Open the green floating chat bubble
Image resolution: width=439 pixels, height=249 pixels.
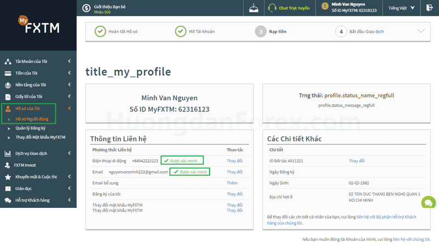tap(429, 202)
